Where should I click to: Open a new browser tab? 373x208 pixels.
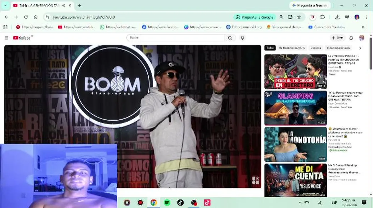click(x=80, y=5)
